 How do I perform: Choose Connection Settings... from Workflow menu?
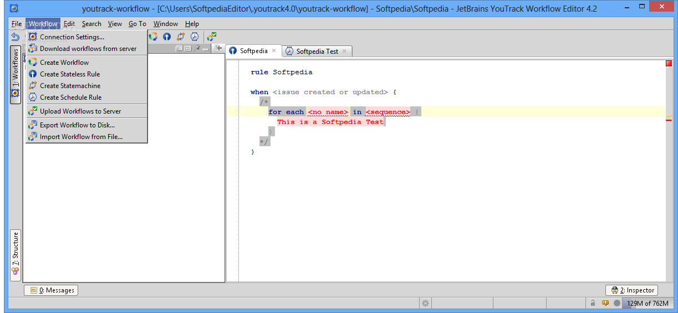click(x=87, y=37)
